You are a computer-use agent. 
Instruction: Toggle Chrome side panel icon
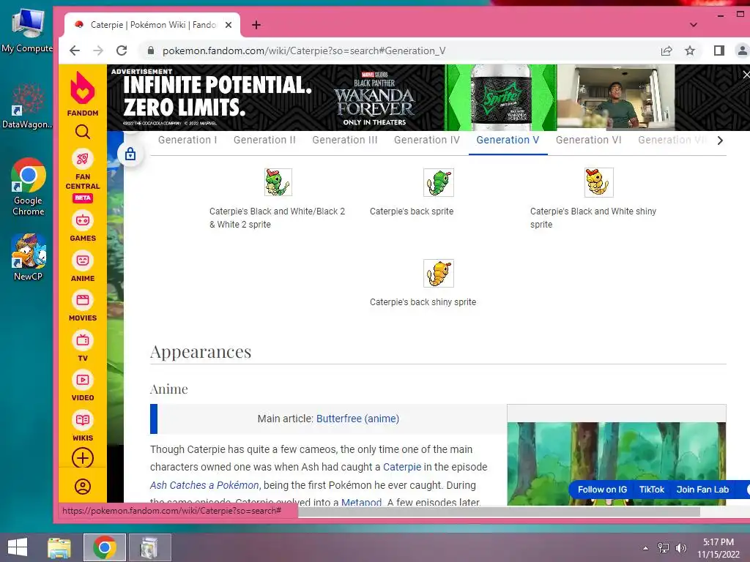[719, 50]
